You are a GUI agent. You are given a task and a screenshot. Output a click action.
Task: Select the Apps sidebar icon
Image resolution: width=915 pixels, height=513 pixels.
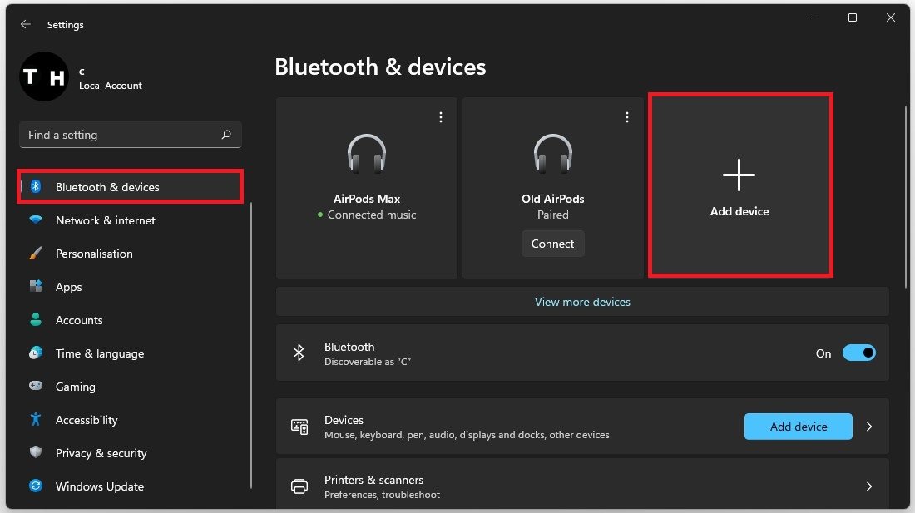[x=35, y=287]
